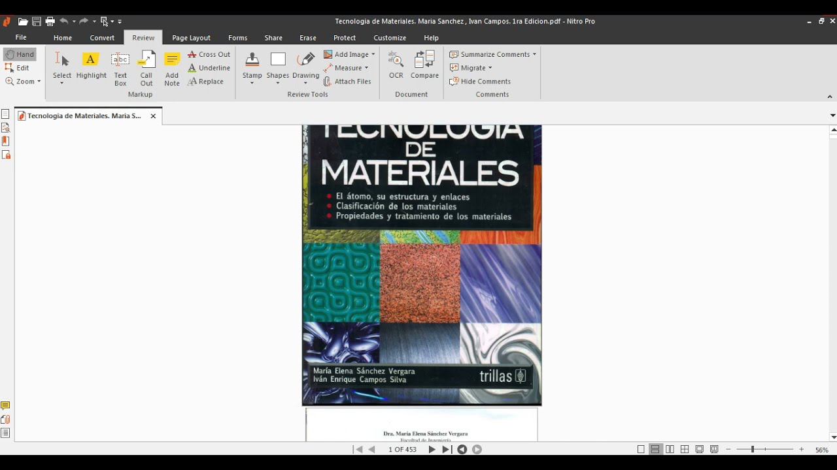Add a Call Out annotation

coord(146,69)
